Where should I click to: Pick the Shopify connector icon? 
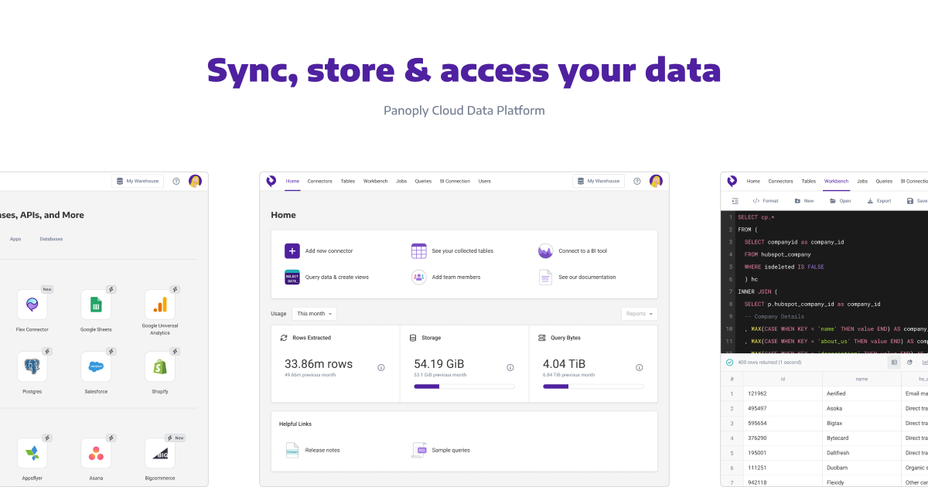point(160,366)
